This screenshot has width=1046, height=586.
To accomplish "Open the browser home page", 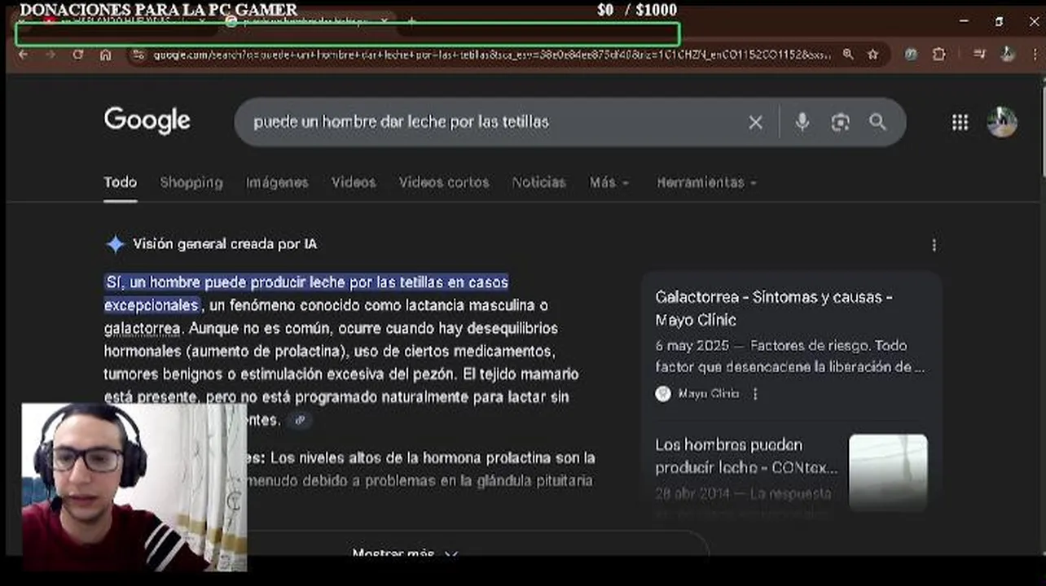I will (106, 55).
